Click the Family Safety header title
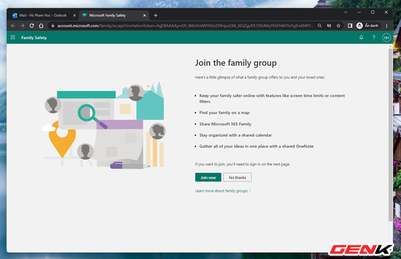 coord(34,38)
